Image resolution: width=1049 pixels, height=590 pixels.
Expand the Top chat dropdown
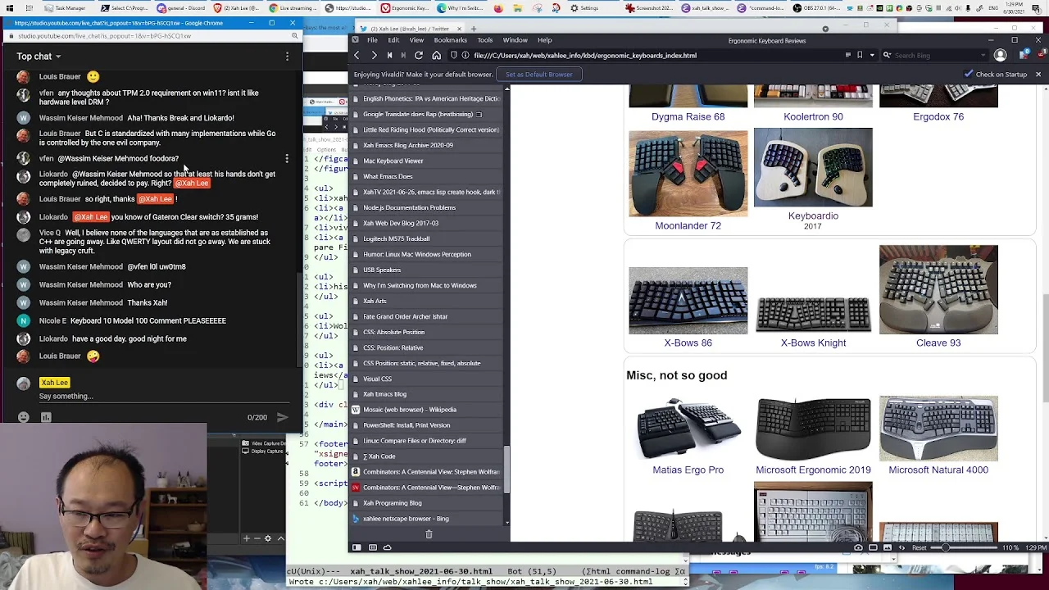point(39,57)
